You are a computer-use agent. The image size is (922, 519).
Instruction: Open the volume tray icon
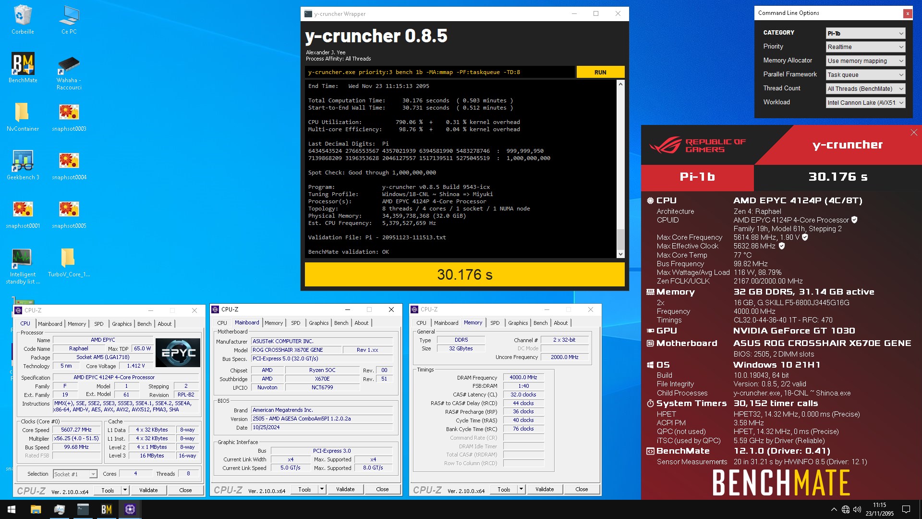coord(857,509)
